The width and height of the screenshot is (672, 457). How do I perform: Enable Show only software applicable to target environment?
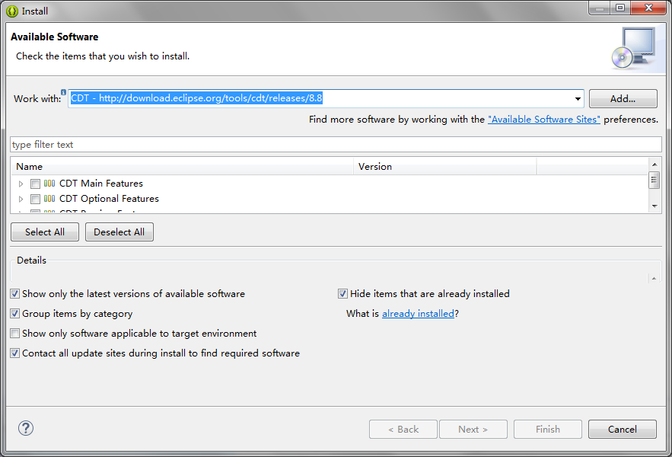point(15,333)
